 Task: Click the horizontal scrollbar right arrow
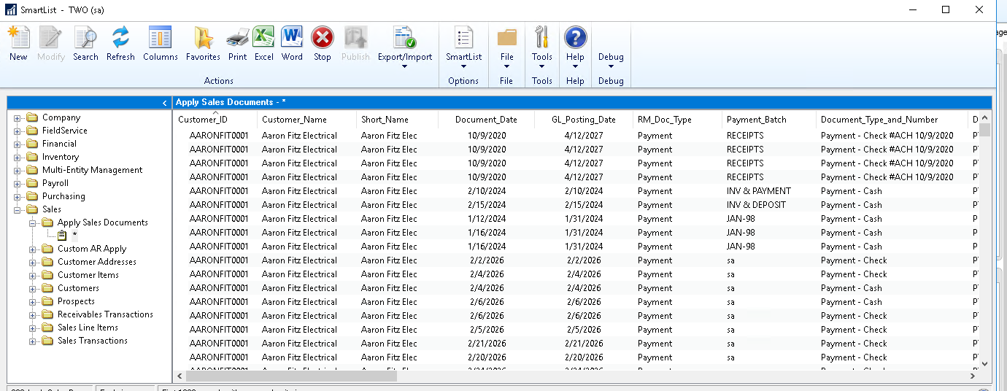[x=973, y=376]
